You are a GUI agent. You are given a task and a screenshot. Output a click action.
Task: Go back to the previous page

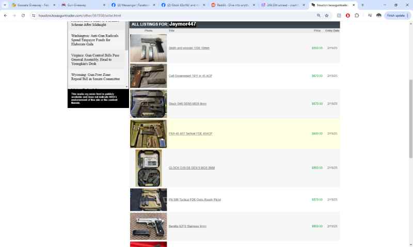click(x=6, y=16)
